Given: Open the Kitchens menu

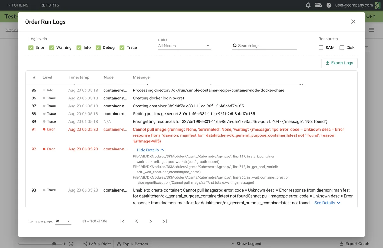Looking at the screenshot, I should pos(18,5).
